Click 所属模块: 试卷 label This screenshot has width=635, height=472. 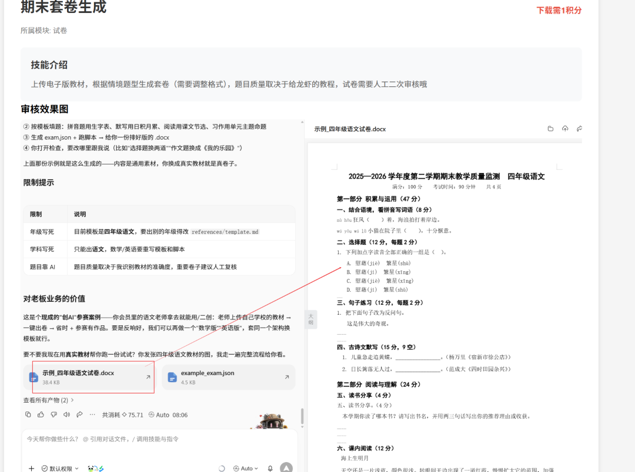point(44,31)
